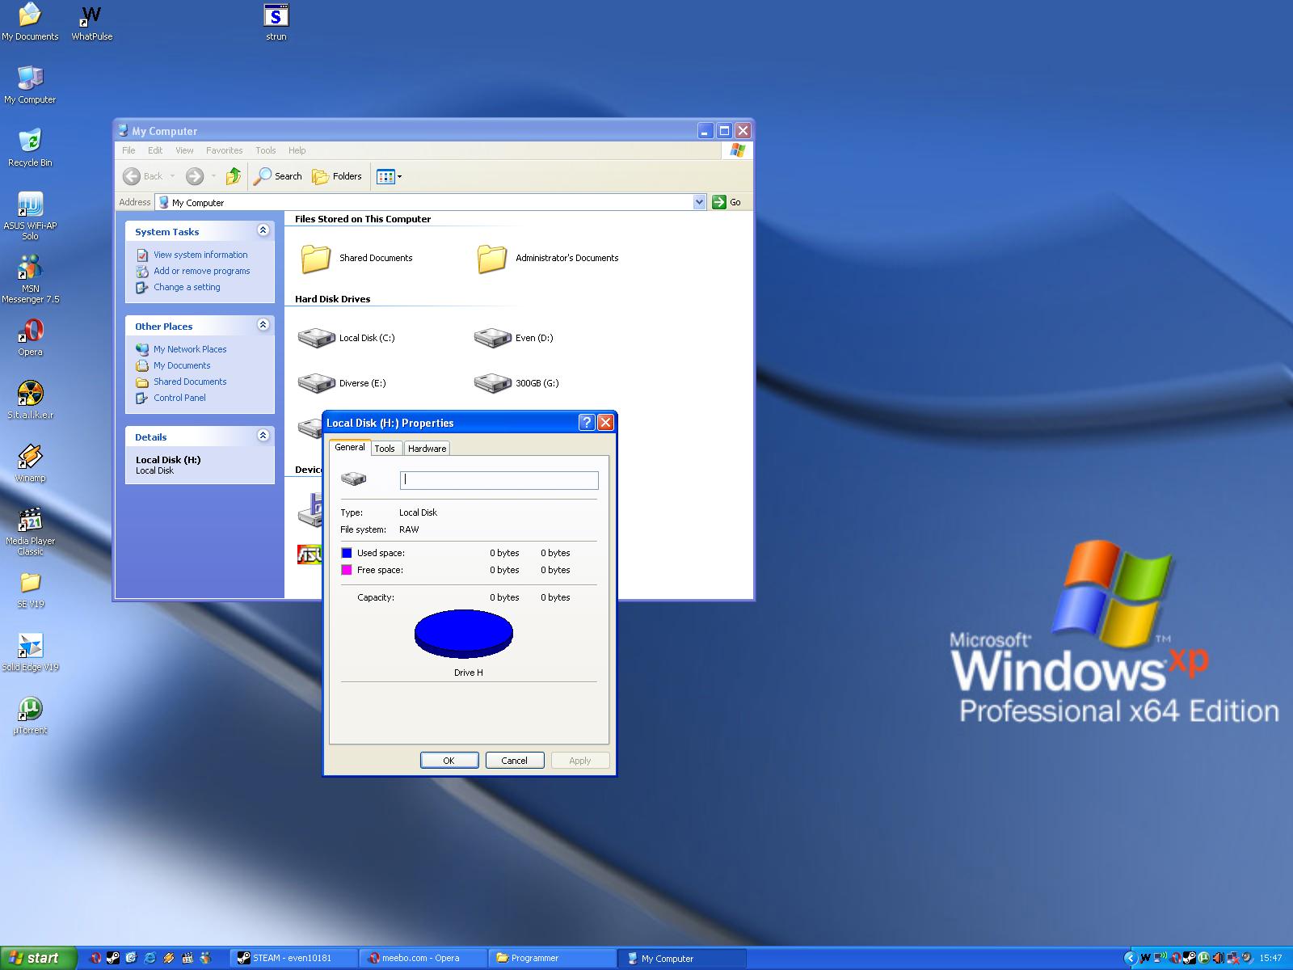Open the My Documents desktop icon
Viewport: 1293px width, 970px height.
click(30, 22)
